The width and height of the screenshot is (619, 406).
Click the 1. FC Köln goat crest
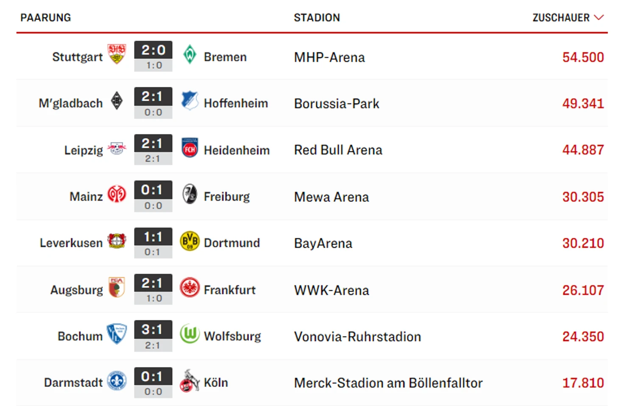click(190, 381)
